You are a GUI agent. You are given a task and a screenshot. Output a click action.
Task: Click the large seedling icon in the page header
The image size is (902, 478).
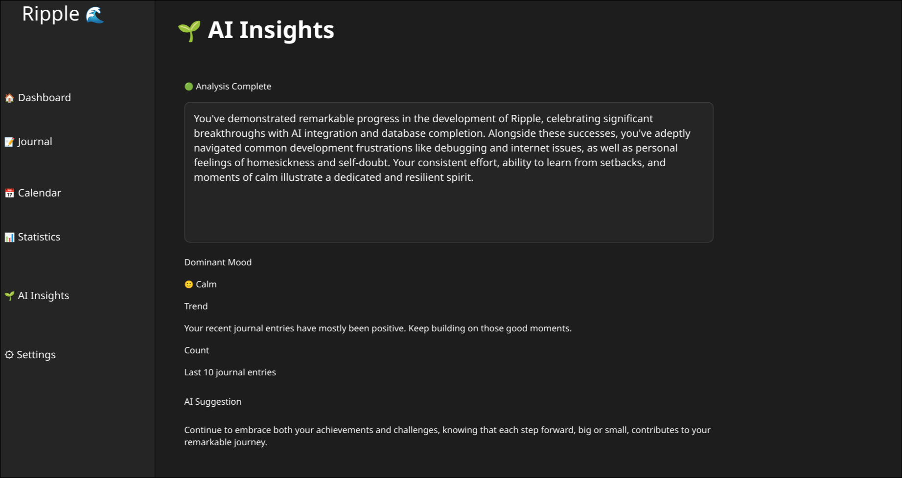click(189, 31)
